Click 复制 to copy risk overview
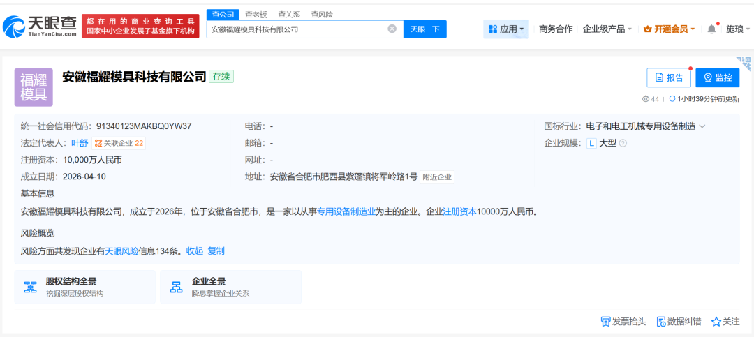This screenshot has width=754, height=337. click(216, 251)
